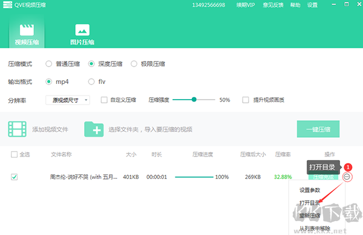Click the 00:00:01 duration cell
363x235 pixels.
tap(157, 177)
